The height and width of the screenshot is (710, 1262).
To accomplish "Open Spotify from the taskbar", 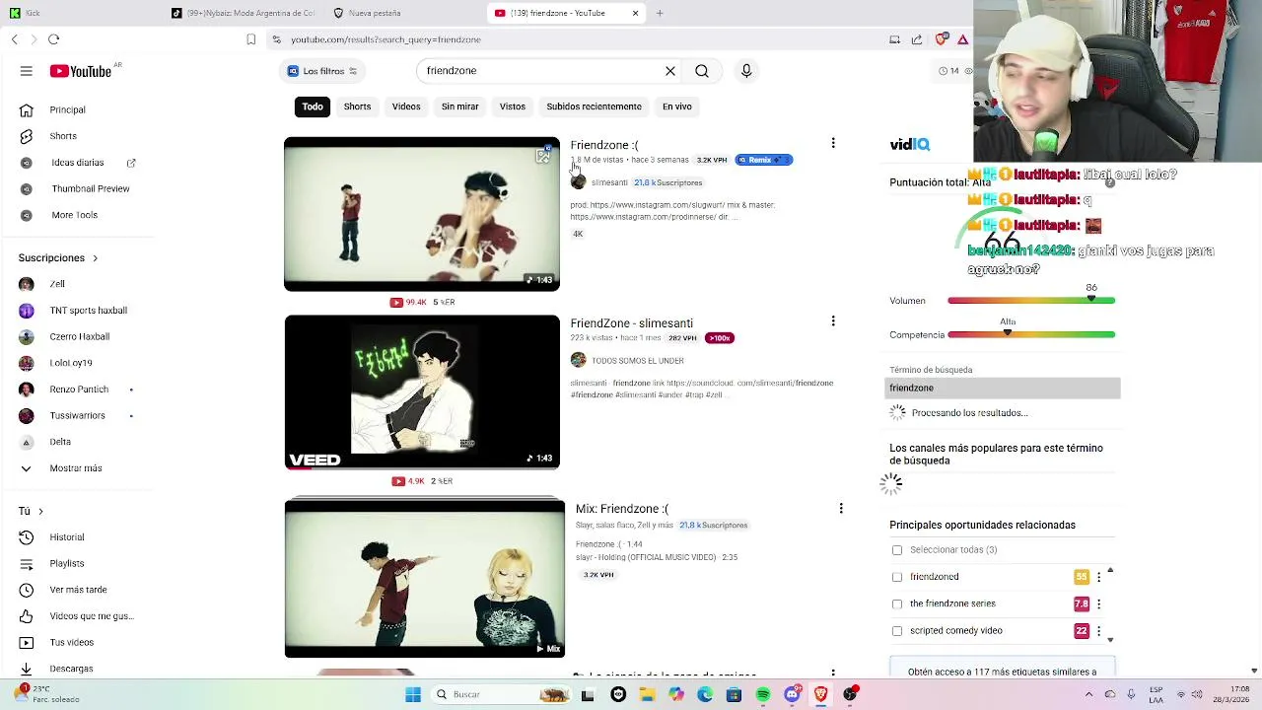I will tap(763, 694).
